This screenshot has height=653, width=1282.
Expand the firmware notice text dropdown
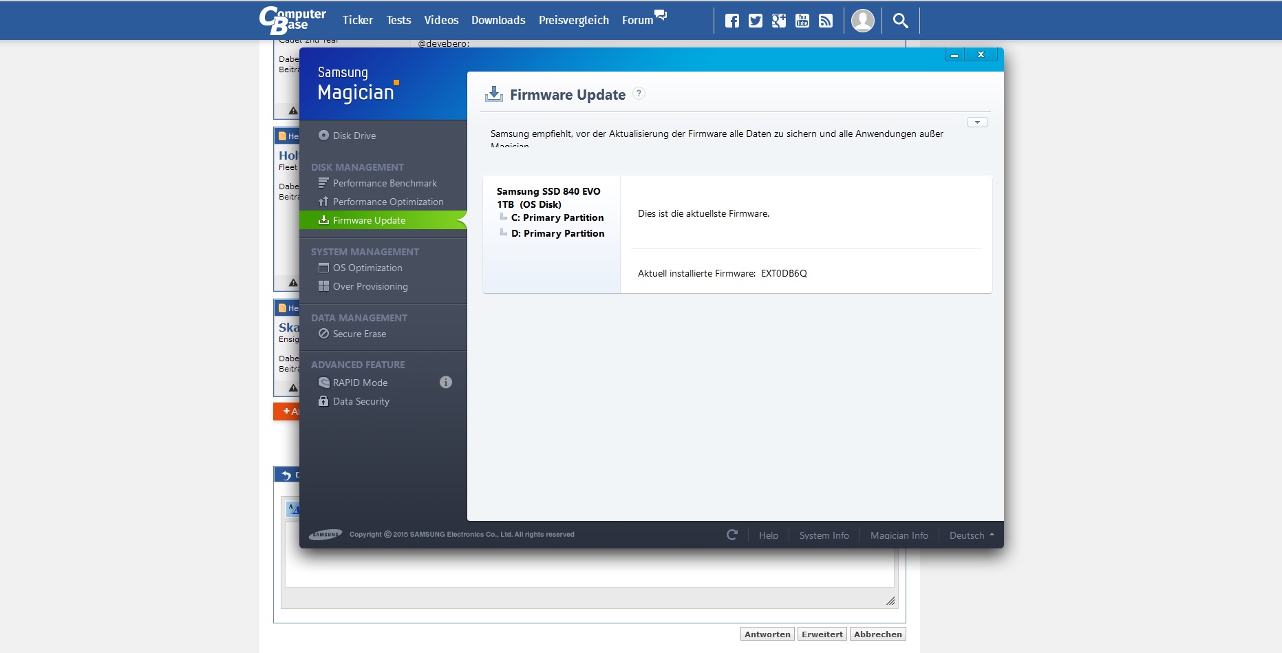(x=977, y=122)
